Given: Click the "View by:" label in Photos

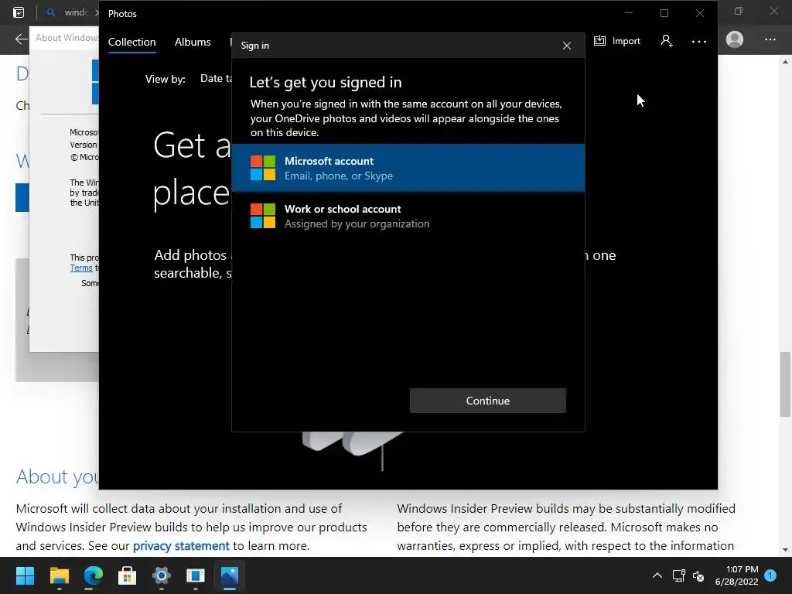Looking at the screenshot, I should point(166,79).
